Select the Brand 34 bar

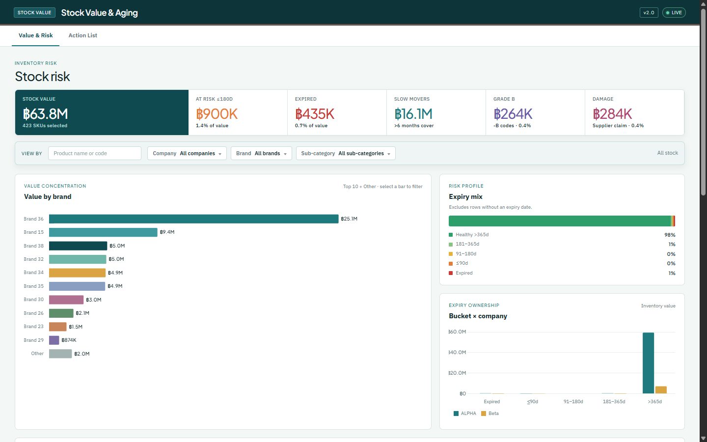point(77,273)
